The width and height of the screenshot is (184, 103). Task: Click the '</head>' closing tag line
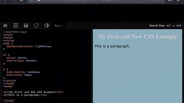click(9, 84)
